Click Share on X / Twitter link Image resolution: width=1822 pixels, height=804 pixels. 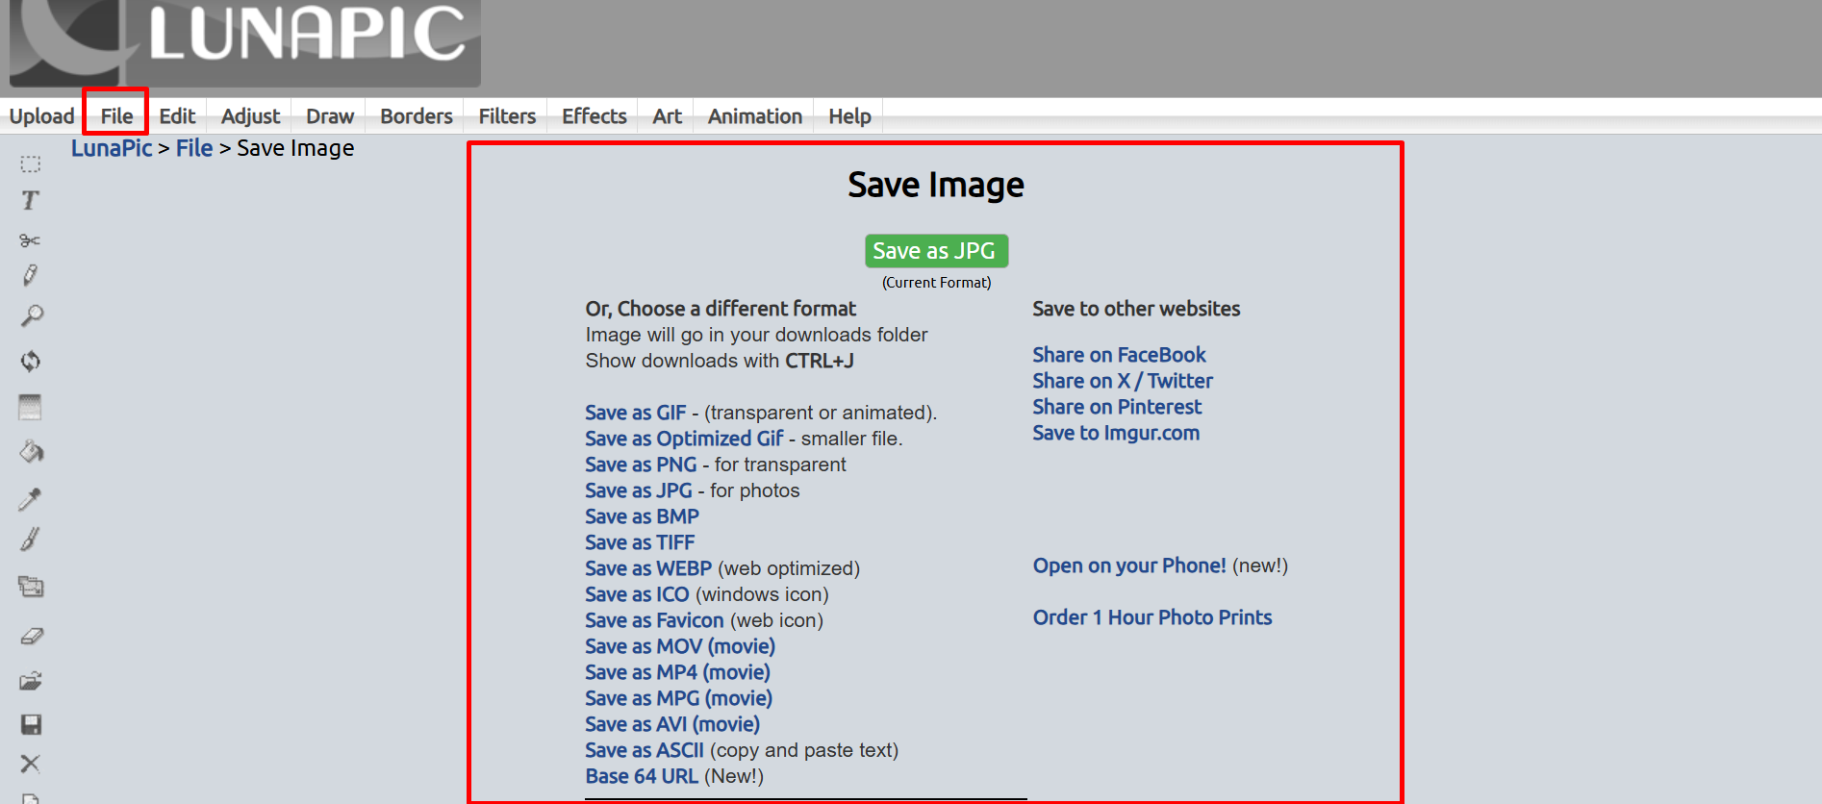pyautogui.click(x=1123, y=381)
